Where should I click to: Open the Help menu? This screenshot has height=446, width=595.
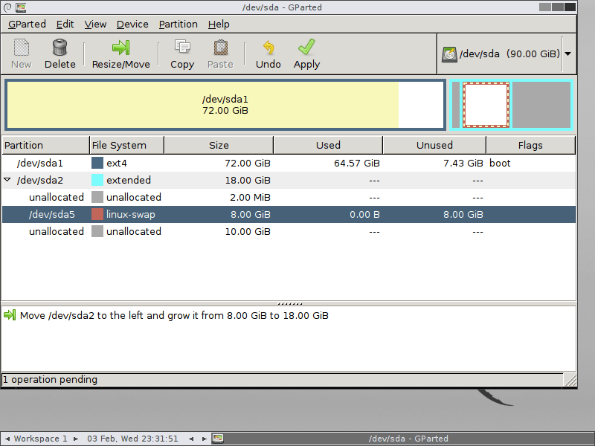pos(219,24)
